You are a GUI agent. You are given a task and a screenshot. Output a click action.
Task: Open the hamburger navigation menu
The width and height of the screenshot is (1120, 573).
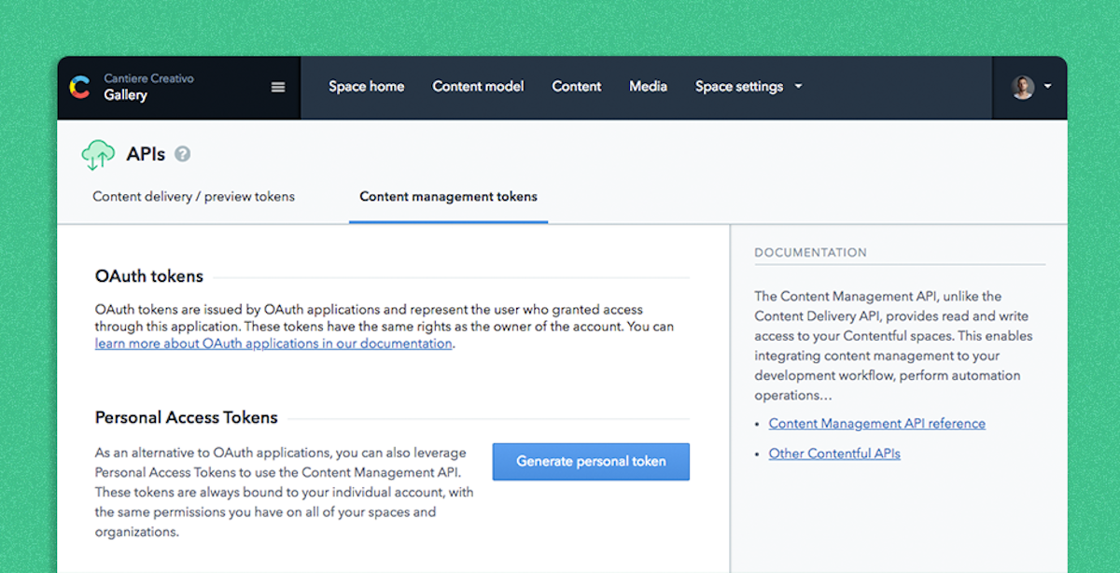pos(277,87)
